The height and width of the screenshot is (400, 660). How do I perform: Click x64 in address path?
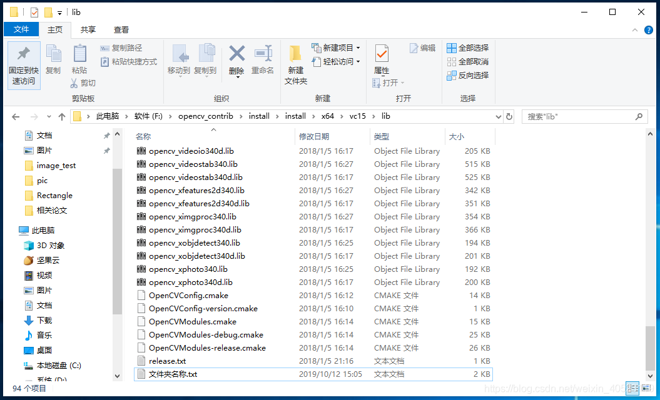tap(327, 116)
